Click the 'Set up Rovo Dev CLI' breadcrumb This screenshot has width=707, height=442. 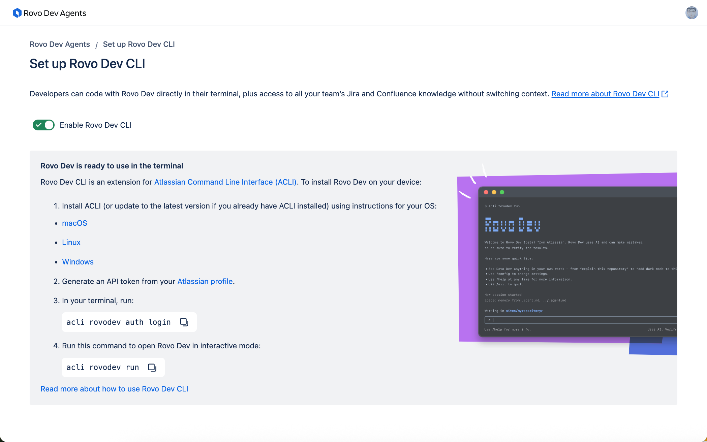tap(139, 44)
